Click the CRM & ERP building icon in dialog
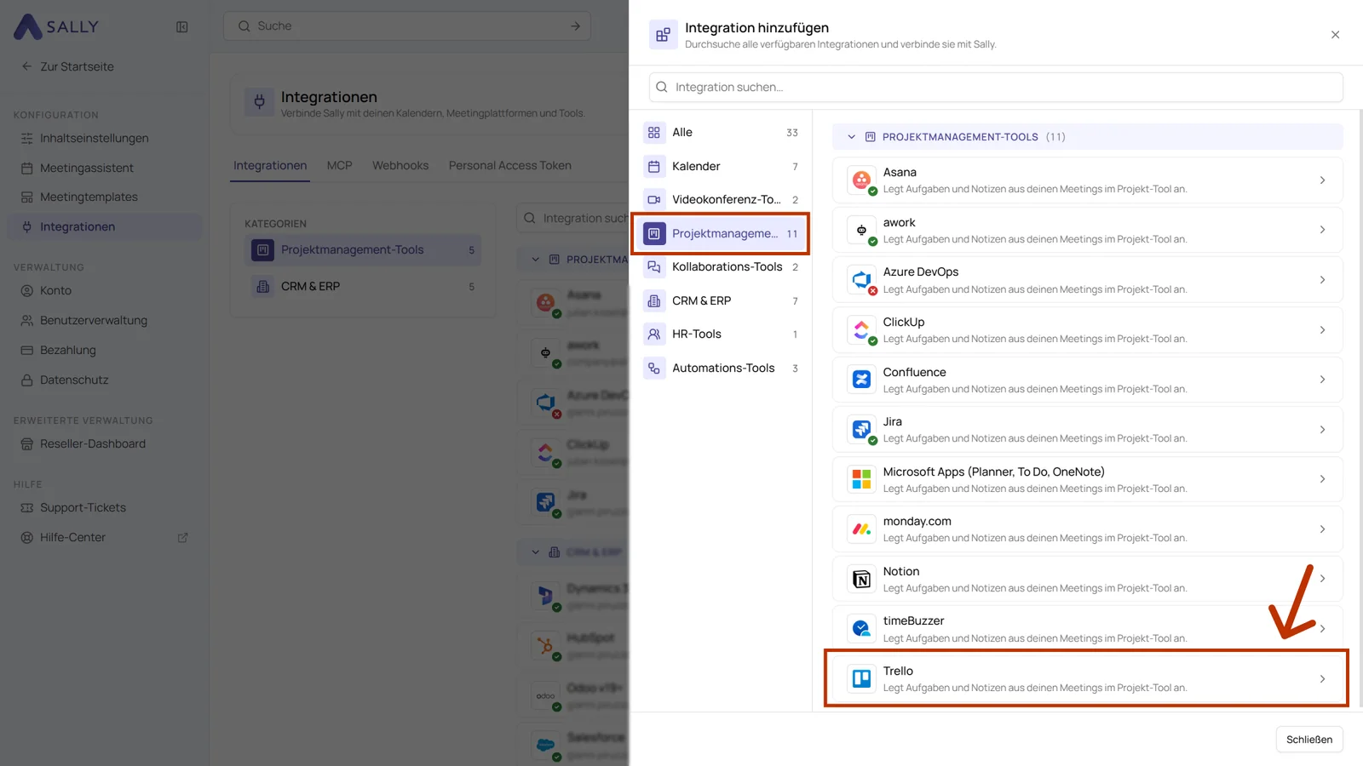The height and width of the screenshot is (766, 1363). coord(654,300)
